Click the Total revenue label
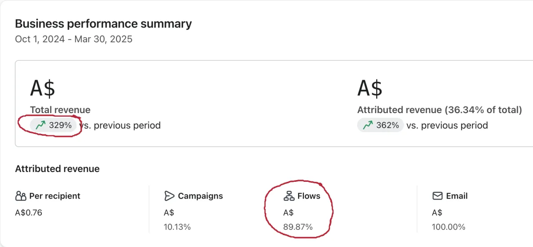The width and height of the screenshot is (533, 247). (60, 110)
